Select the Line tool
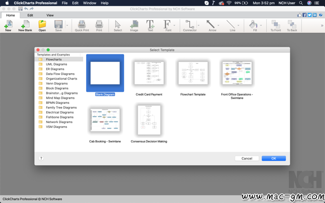 point(231,26)
